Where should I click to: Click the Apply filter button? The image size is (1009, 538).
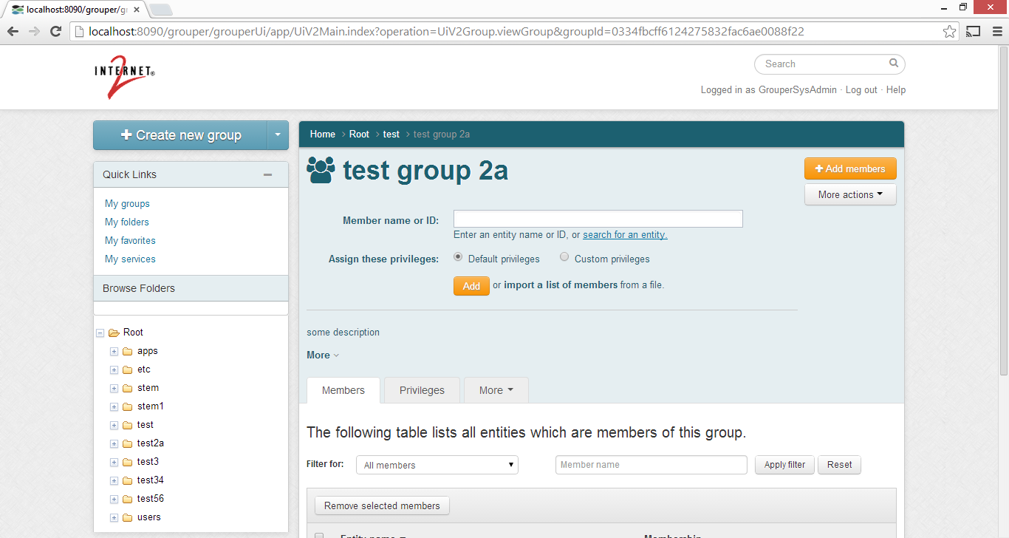(x=784, y=465)
